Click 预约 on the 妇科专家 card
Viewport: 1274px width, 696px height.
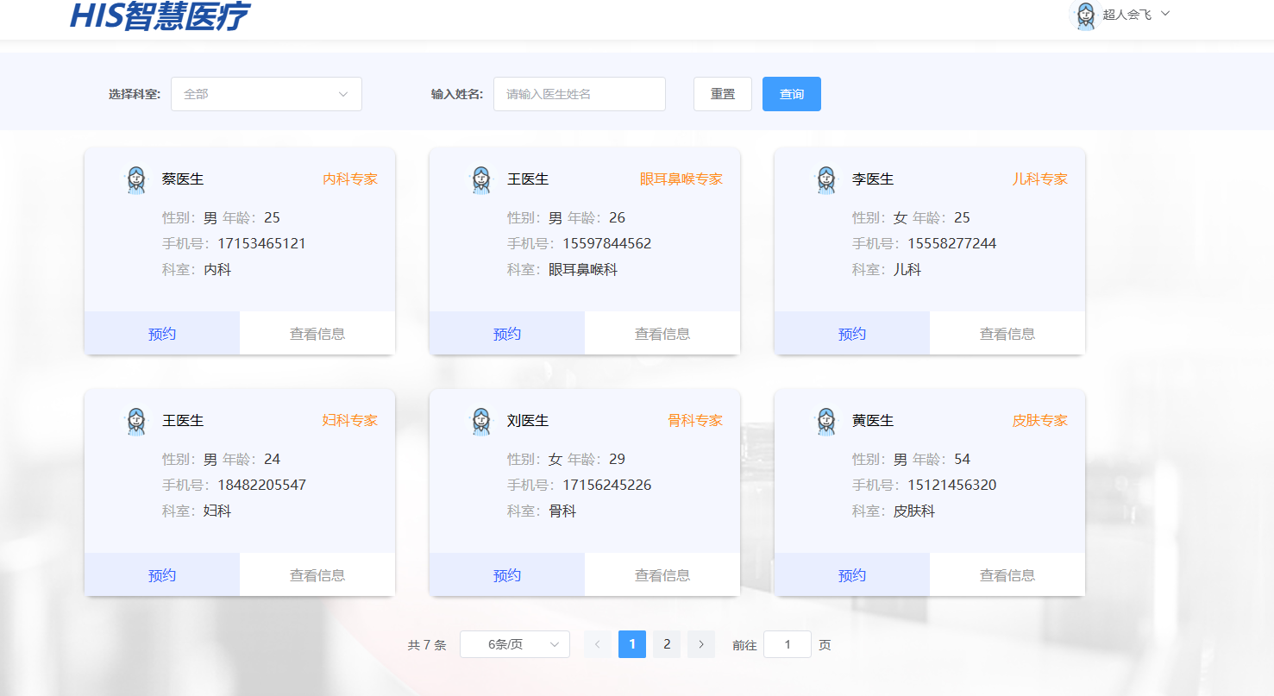tap(162, 574)
